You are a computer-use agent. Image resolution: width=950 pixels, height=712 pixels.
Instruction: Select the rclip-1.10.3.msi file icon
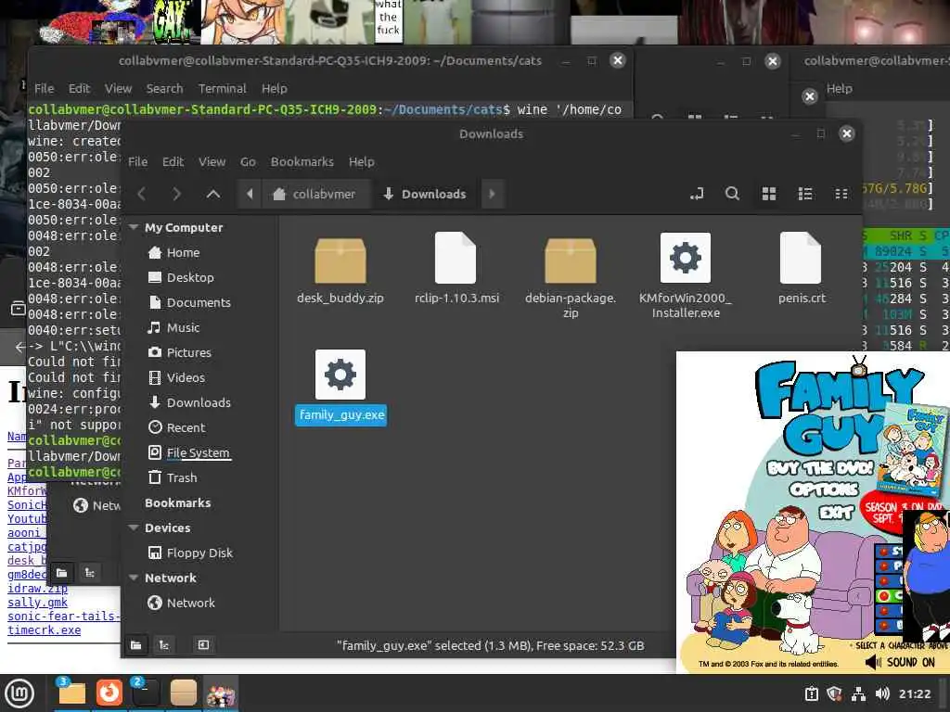(456, 258)
